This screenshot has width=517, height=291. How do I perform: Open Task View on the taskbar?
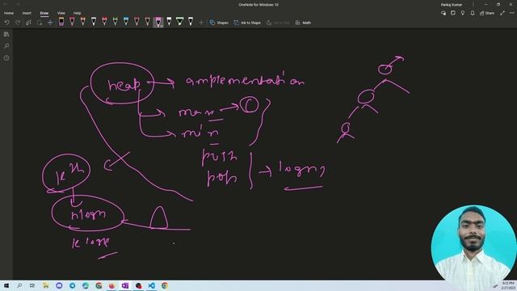pos(32,285)
